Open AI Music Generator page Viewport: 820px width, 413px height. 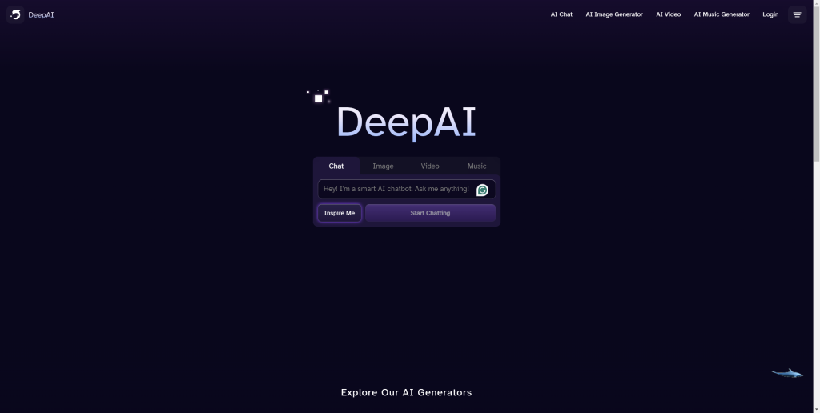pos(722,14)
